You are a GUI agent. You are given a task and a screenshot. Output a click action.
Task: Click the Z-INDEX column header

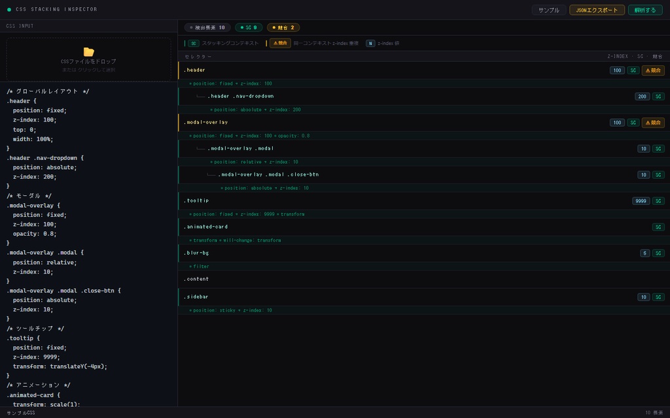tap(618, 56)
